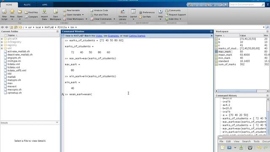270x152 pixels.
Task: Expand Add-Ons dropdown
Action: pos(181,19)
